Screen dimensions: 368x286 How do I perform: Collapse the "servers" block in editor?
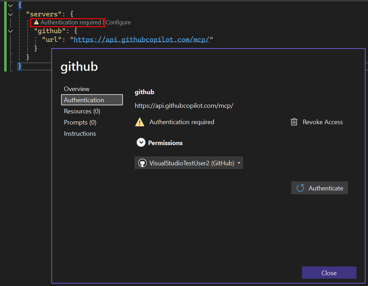tap(10, 14)
